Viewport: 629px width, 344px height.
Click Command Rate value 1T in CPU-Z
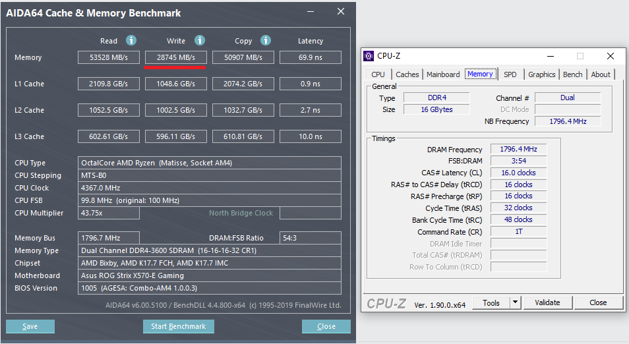point(518,232)
